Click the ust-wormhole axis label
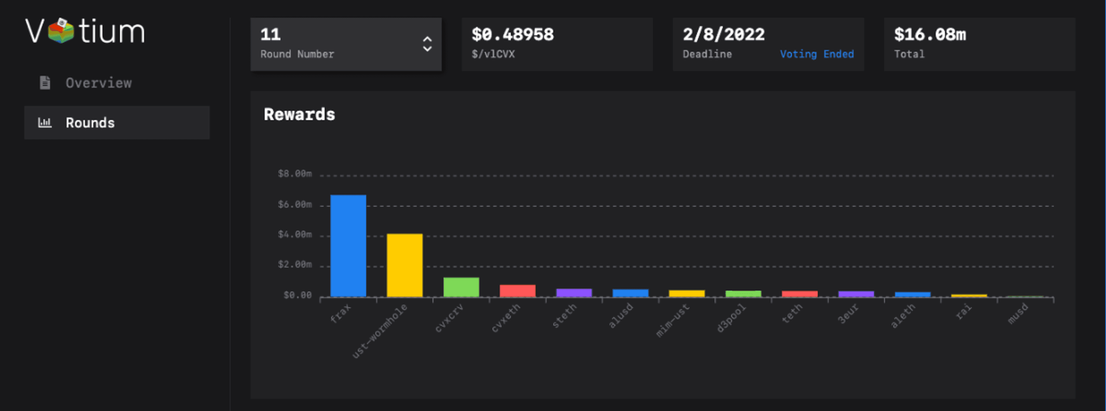1106x411 pixels. (379, 331)
